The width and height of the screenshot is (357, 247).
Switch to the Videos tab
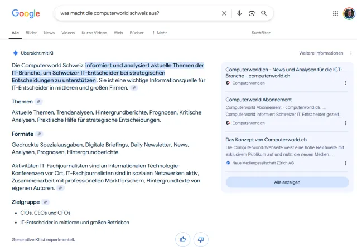coord(68,33)
